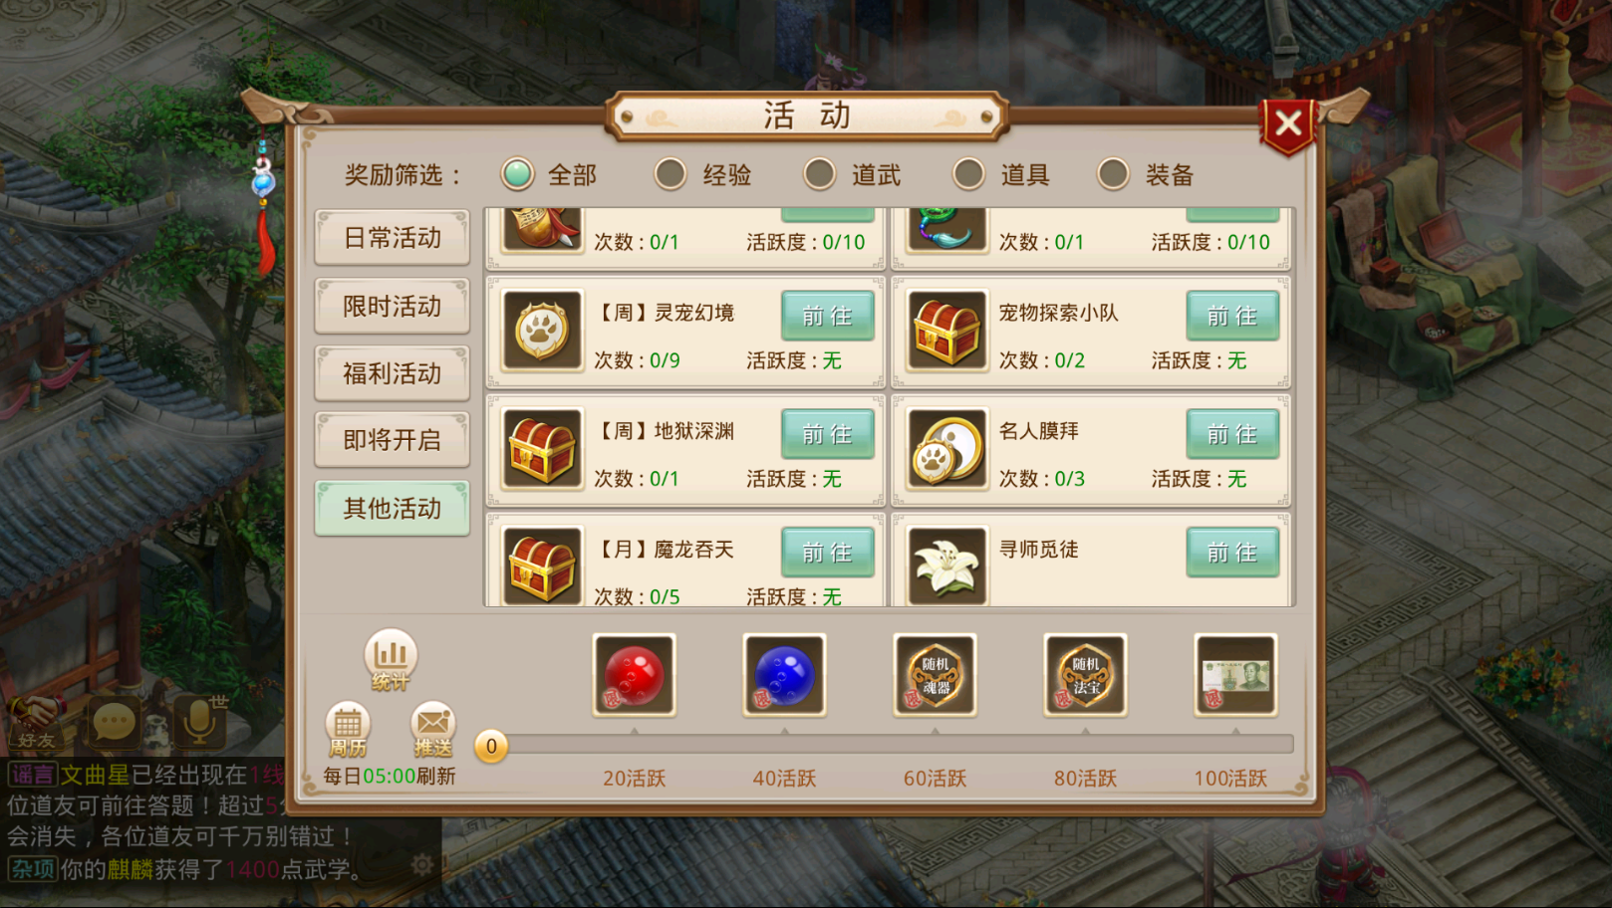Tap the banknote 100活跃 reward
The height and width of the screenshot is (908, 1612).
tap(1235, 675)
